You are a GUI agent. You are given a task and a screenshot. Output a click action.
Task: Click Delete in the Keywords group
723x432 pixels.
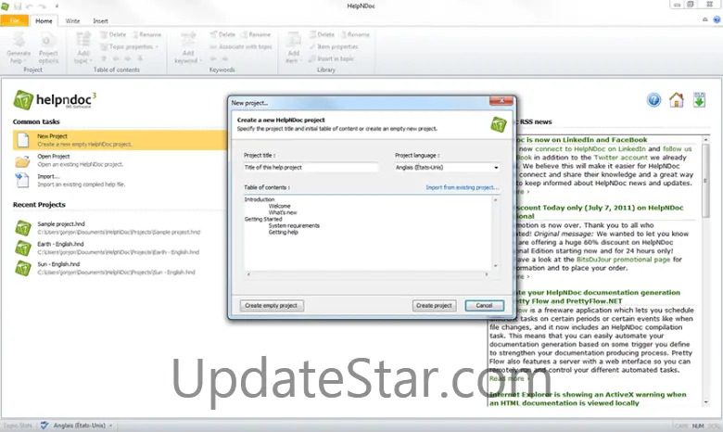222,34
